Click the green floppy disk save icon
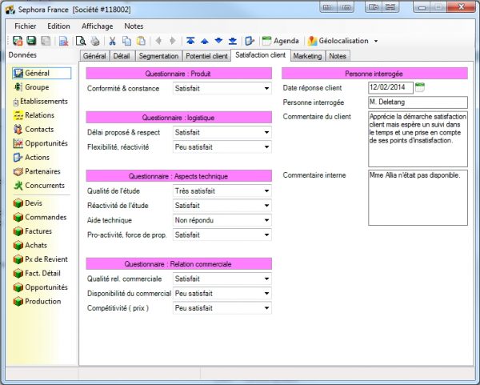This screenshot has width=480, height=385. (x=31, y=41)
